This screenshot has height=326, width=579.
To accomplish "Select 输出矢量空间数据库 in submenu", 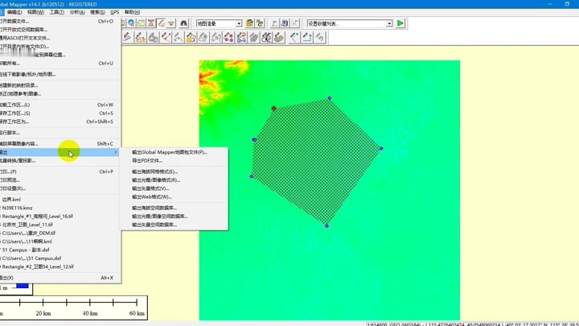I will pyautogui.click(x=174, y=225).
